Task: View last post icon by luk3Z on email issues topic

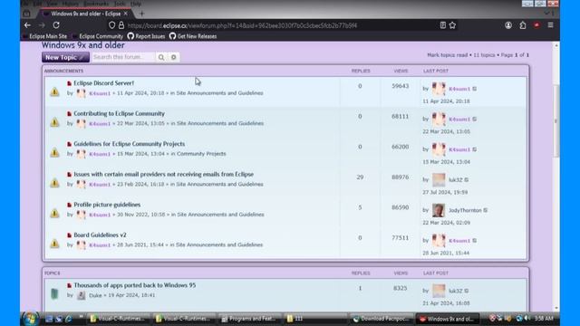Action: pyautogui.click(x=467, y=179)
